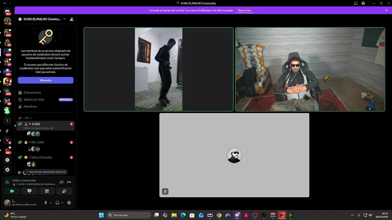Viewport: 392px width, 220px height.
Task: Open Salons et rôles
Action: tap(45, 100)
